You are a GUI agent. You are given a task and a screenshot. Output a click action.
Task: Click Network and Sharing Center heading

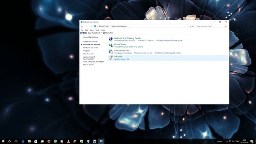(x=128, y=38)
